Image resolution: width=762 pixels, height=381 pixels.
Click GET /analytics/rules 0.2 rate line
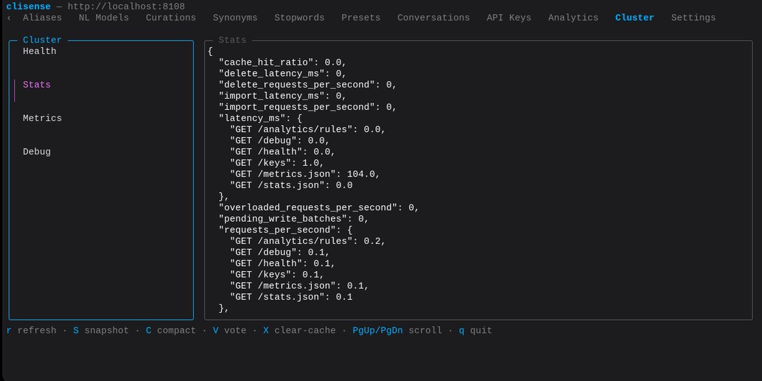click(x=307, y=242)
